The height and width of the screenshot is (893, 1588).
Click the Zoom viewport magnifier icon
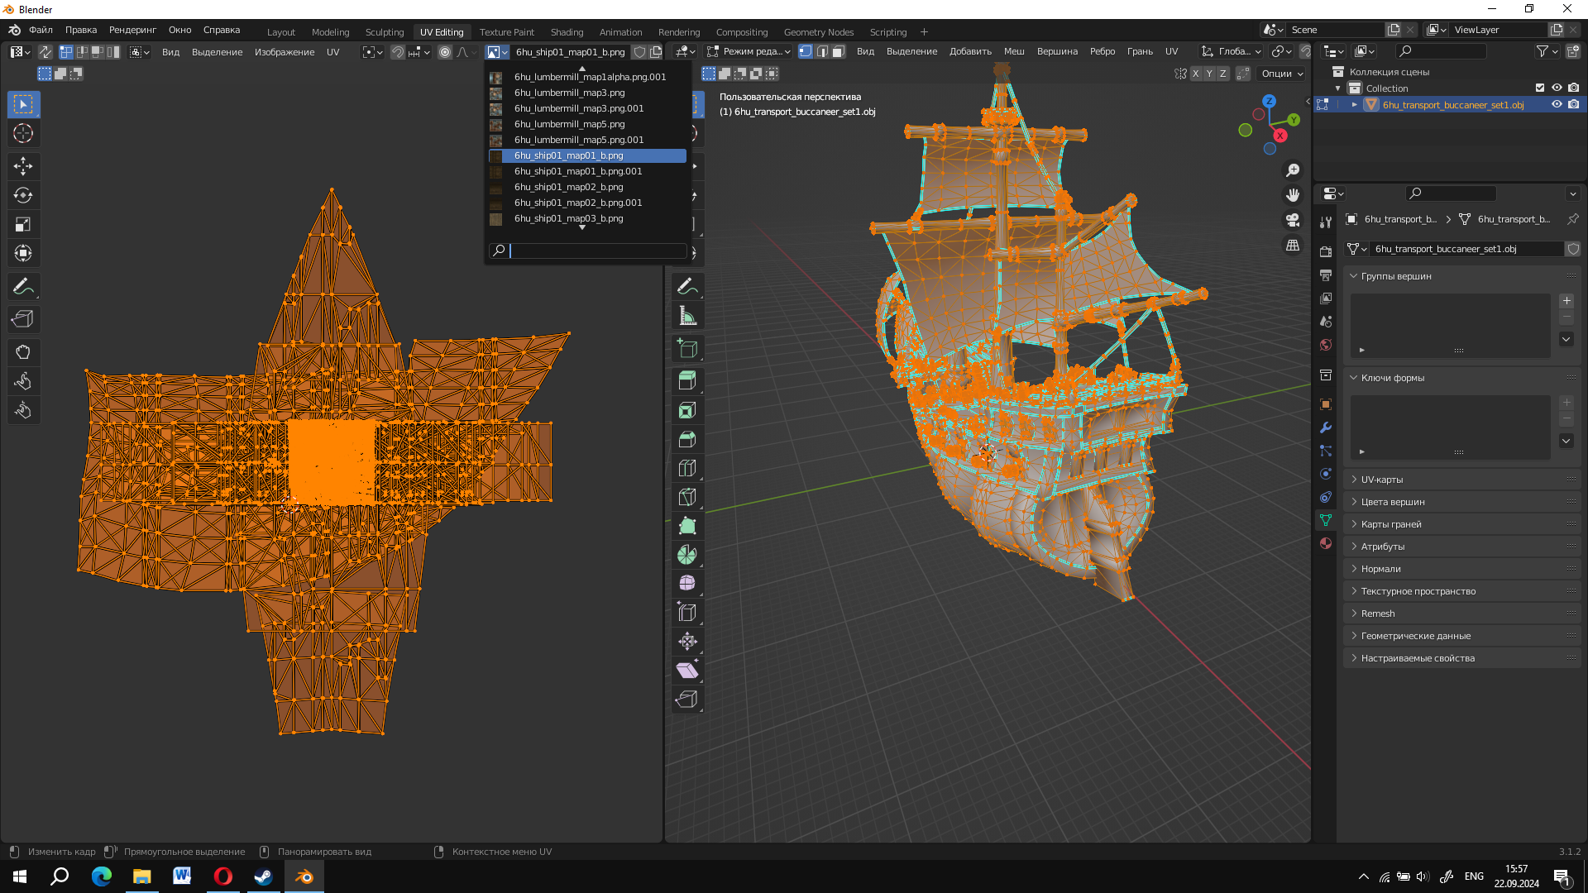tap(1293, 170)
